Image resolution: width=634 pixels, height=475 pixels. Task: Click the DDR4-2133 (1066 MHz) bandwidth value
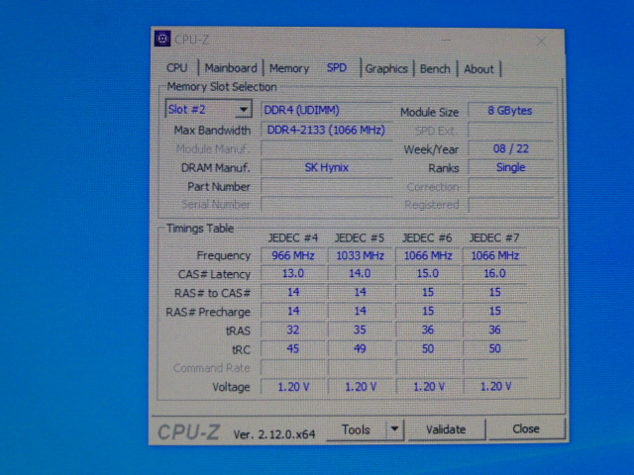tap(326, 130)
